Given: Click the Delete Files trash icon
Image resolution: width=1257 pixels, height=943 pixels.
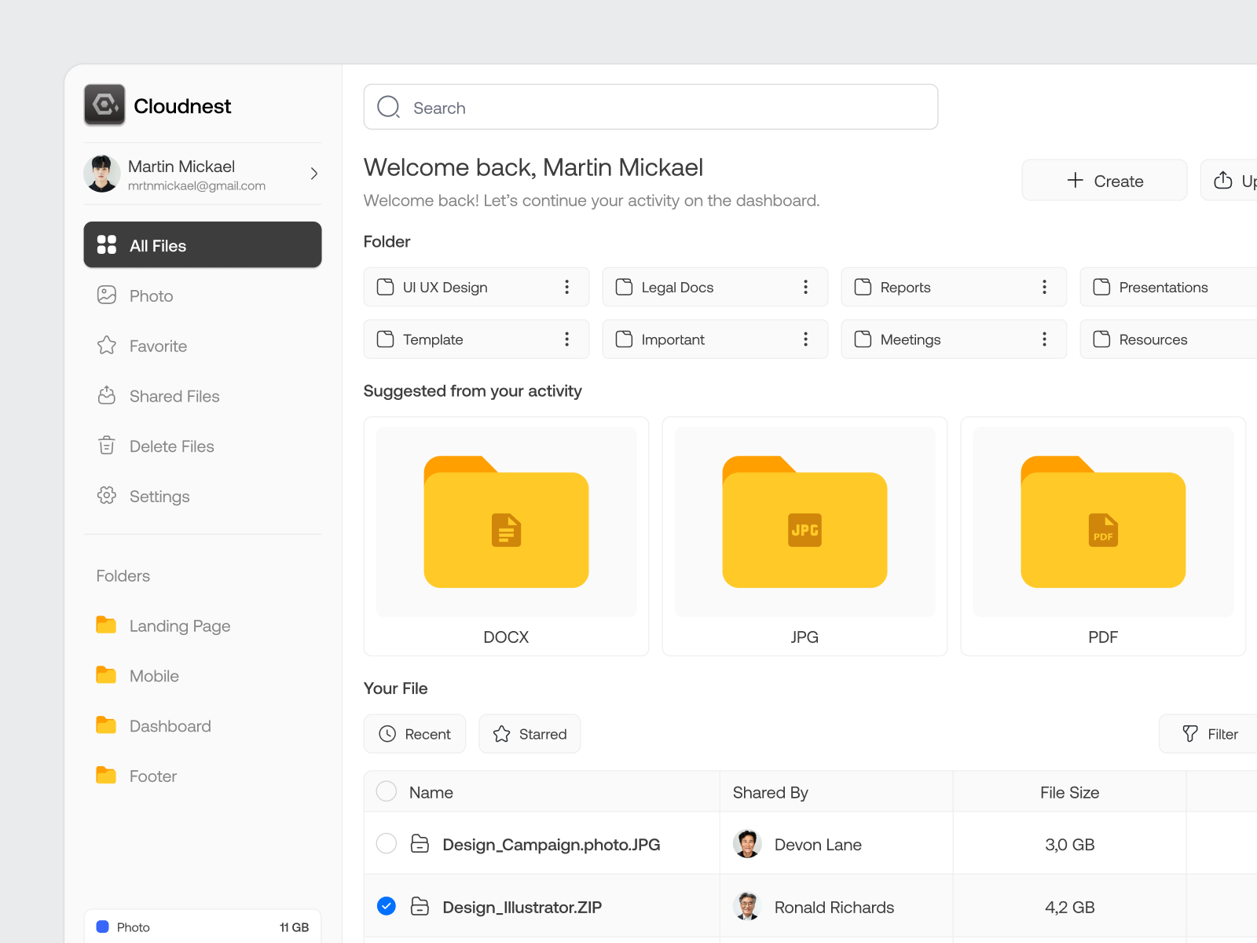Looking at the screenshot, I should (x=107, y=446).
